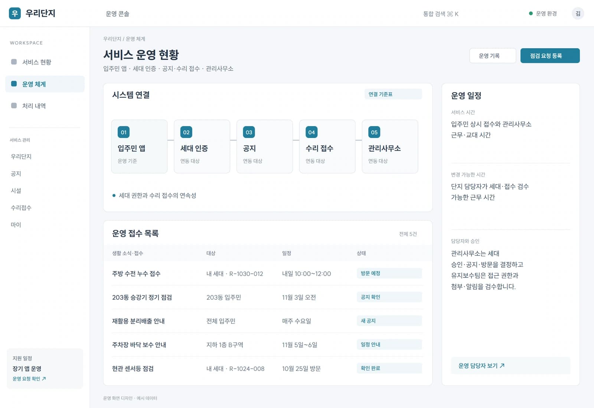
Task: Open the 김 user avatar
Action: [578, 13]
